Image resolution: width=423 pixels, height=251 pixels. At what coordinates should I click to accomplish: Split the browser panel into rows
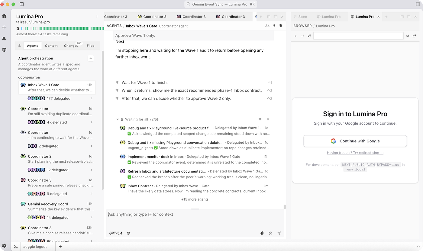pyautogui.click(x=409, y=17)
